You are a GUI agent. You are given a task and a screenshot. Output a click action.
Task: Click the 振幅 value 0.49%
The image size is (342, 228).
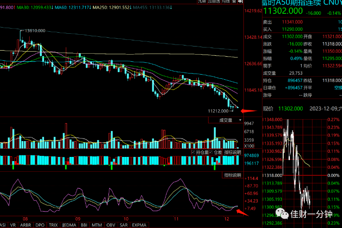coord(296,58)
